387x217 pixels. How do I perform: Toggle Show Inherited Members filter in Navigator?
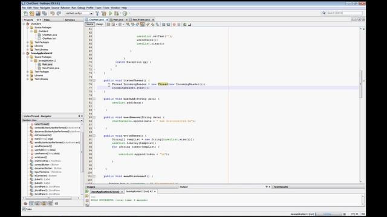point(25,204)
